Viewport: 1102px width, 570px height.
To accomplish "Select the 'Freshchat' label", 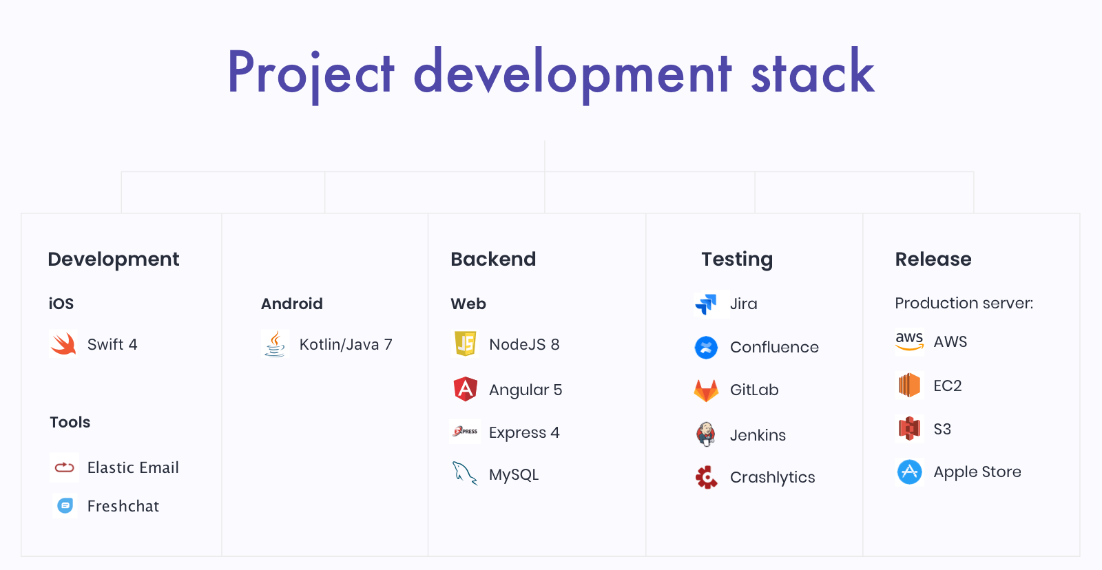I will point(123,506).
